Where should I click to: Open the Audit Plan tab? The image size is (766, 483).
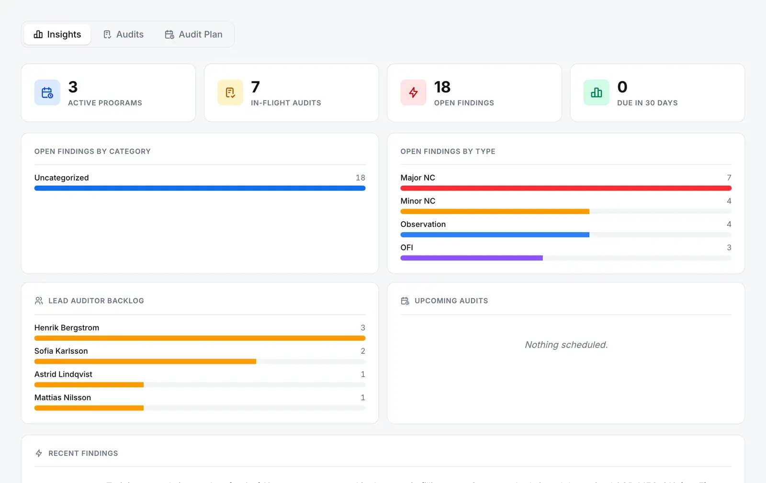[x=193, y=34]
